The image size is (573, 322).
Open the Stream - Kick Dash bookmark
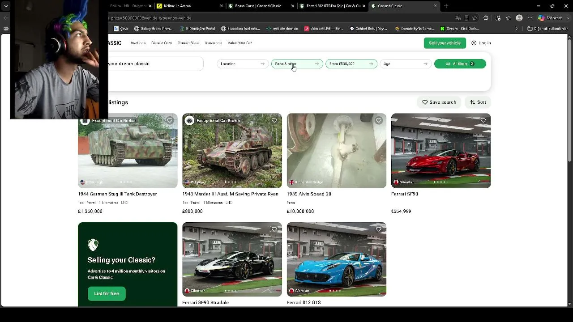pos(459,29)
